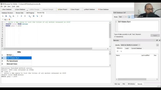Open the Identity selection dropdown
161x90 pixels.
tap(130, 45)
